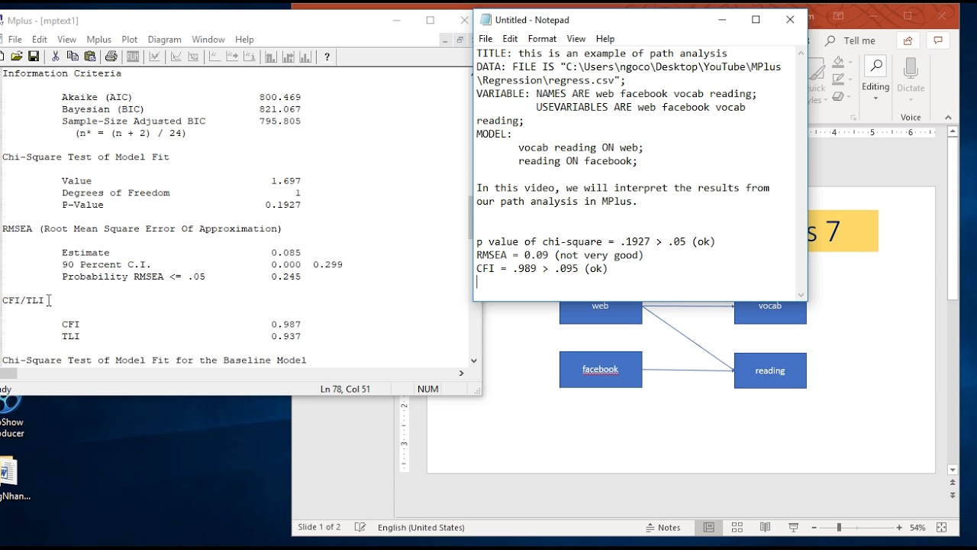Select the last bar chart icon in Mplus toolbar

(305, 57)
